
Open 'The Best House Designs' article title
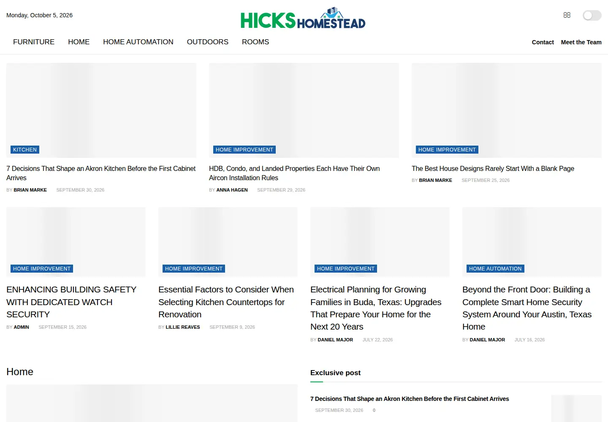pos(493,168)
